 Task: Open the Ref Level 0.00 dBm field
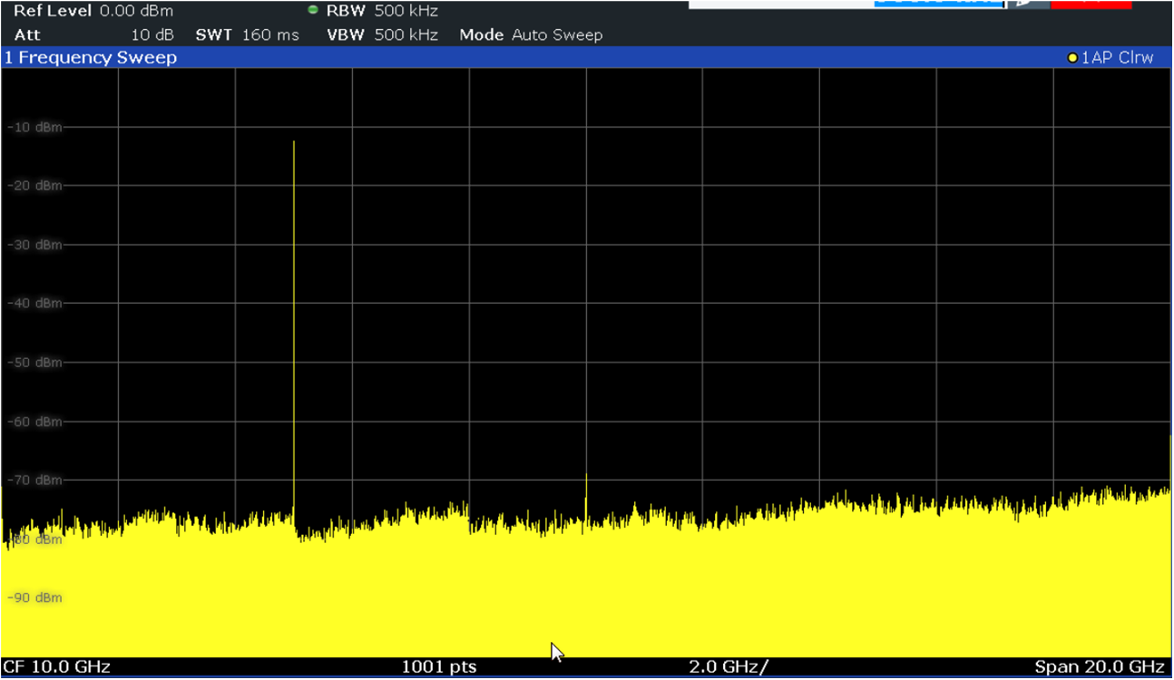click(91, 10)
